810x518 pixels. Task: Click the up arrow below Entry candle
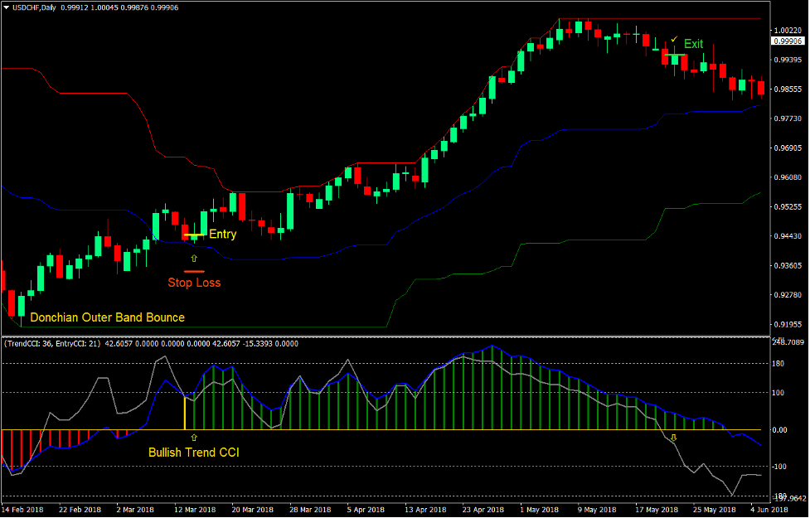pos(194,258)
